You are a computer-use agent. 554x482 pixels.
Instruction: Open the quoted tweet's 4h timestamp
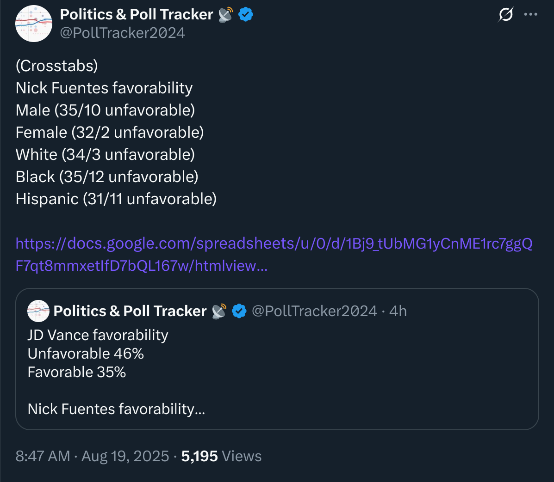click(x=398, y=311)
